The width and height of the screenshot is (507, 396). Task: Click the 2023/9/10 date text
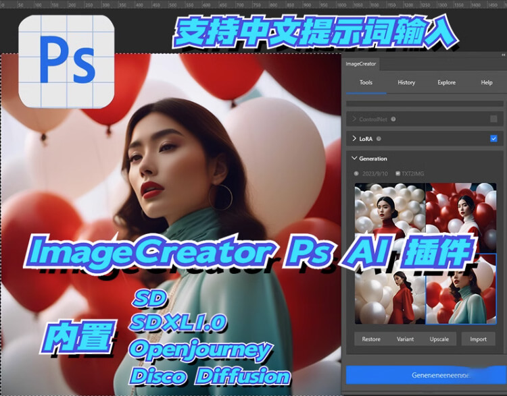click(x=375, y=173)
